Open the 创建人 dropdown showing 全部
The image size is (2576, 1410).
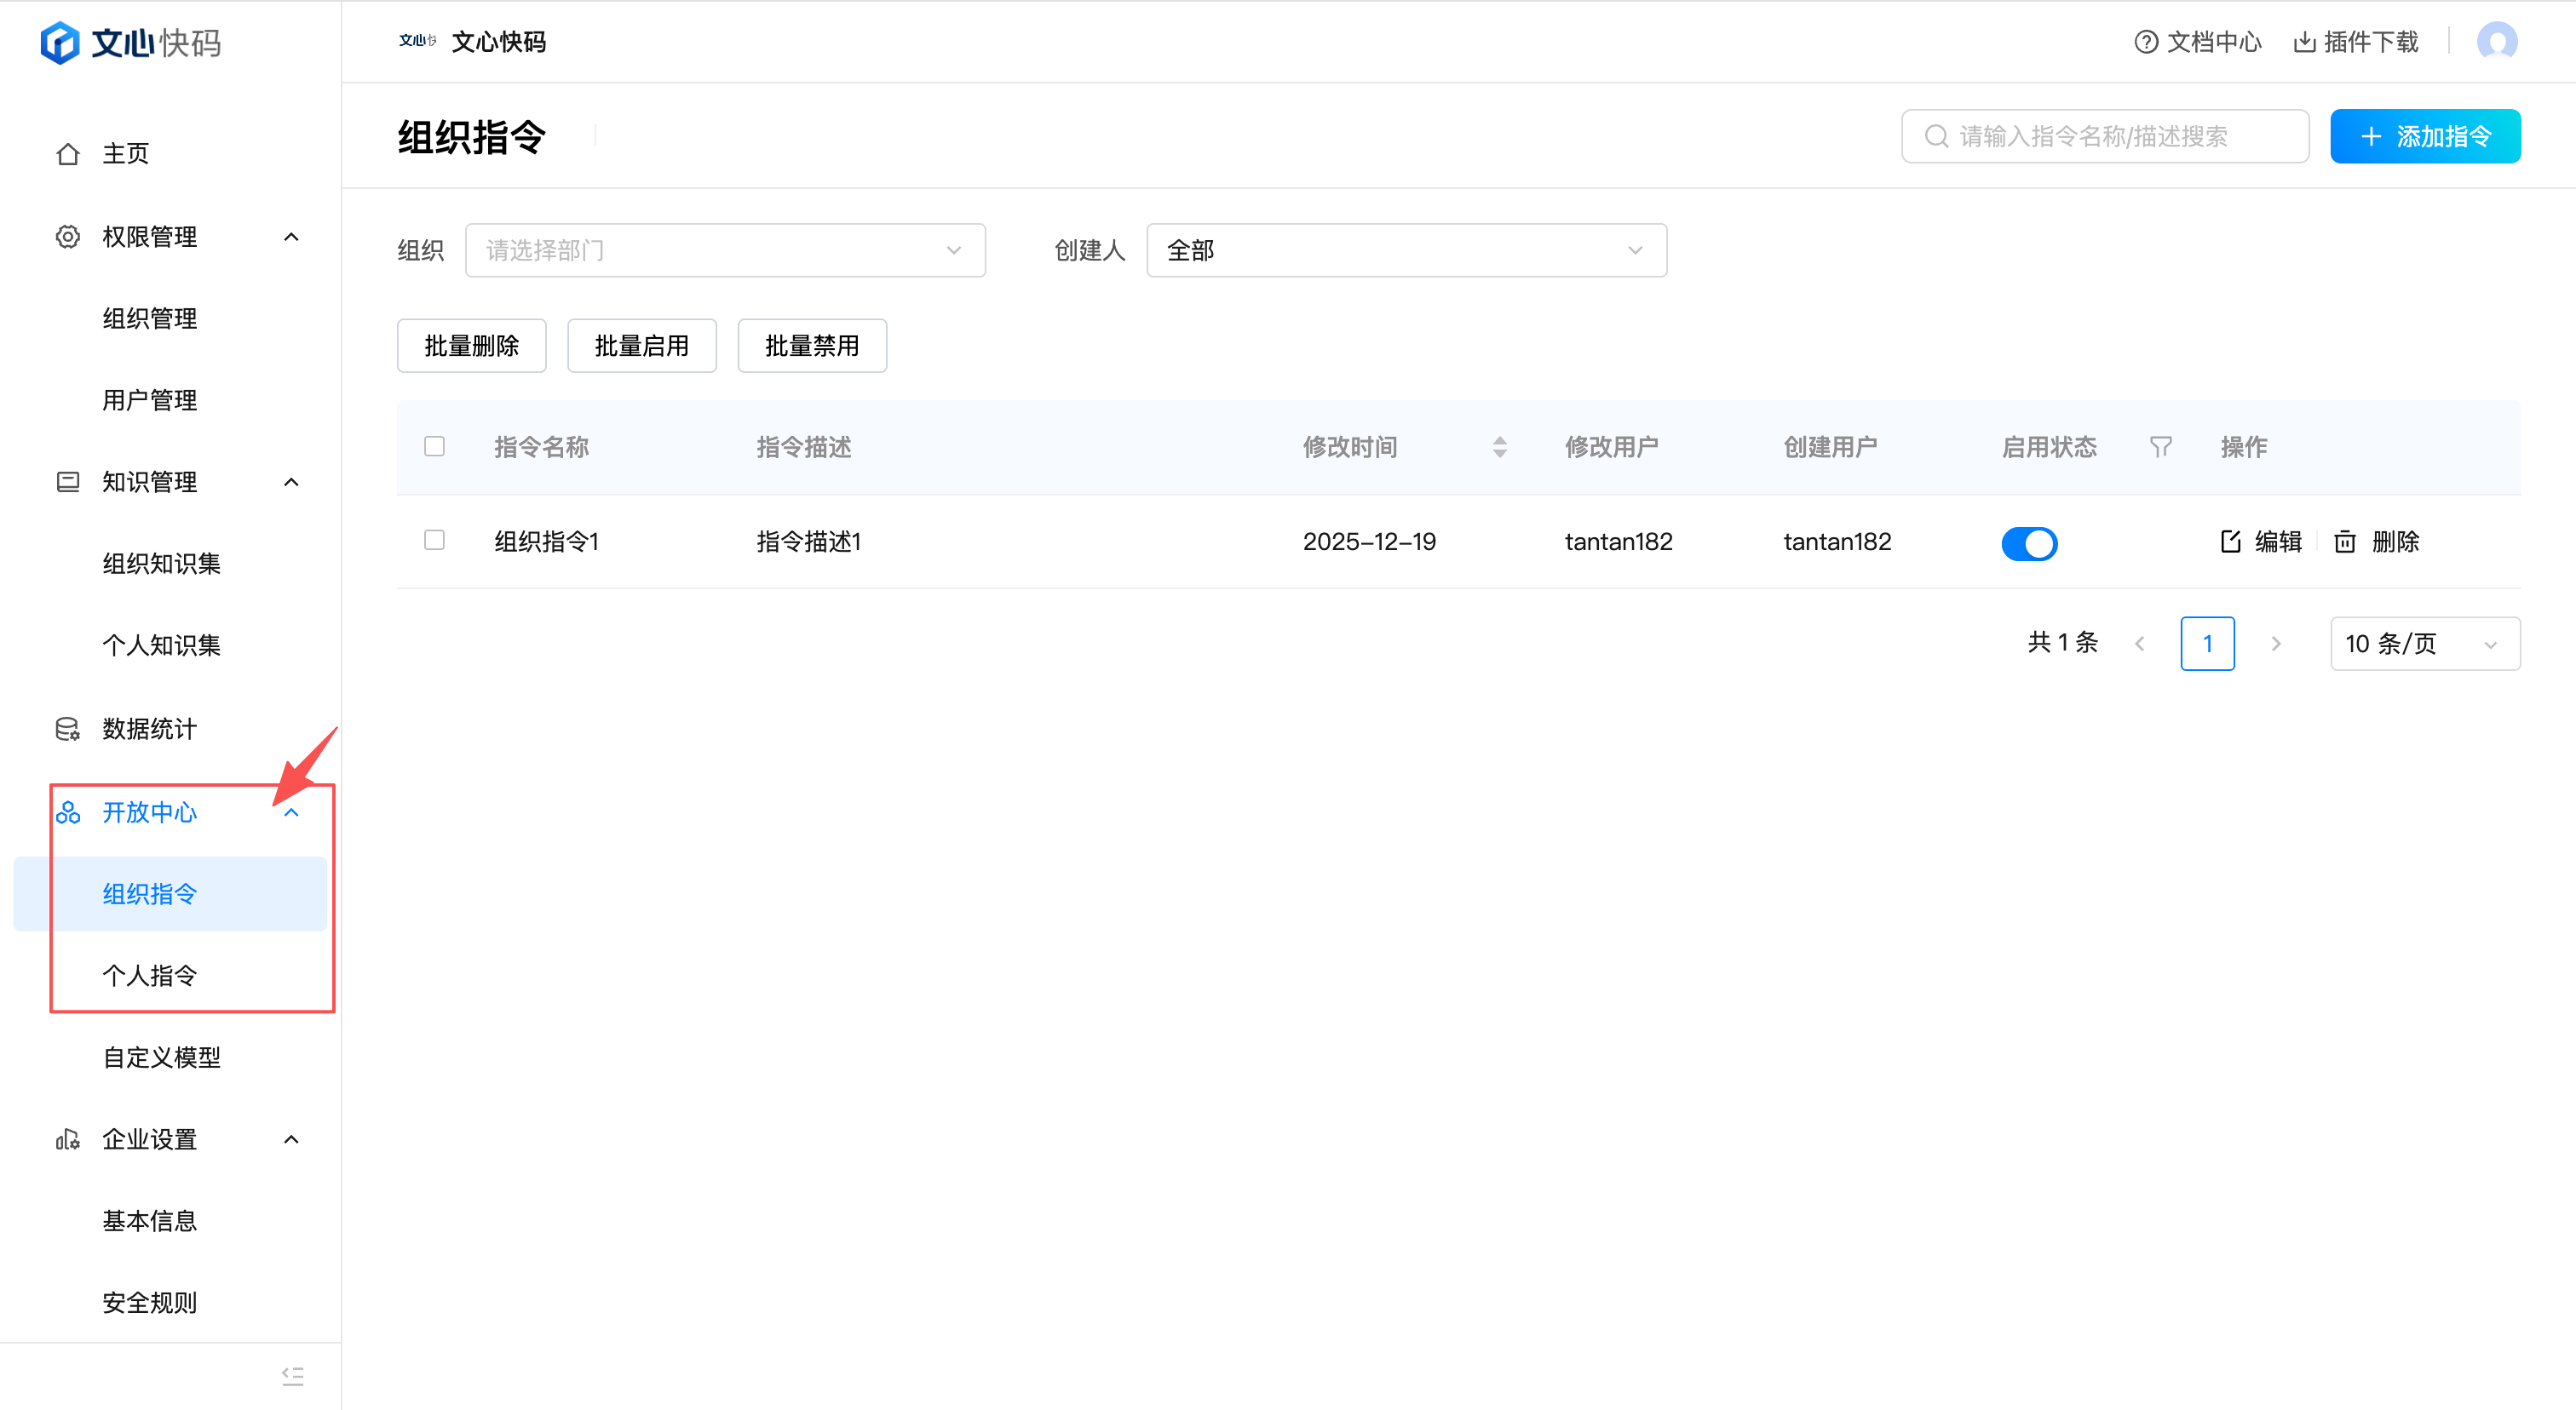coord(1405,249)
